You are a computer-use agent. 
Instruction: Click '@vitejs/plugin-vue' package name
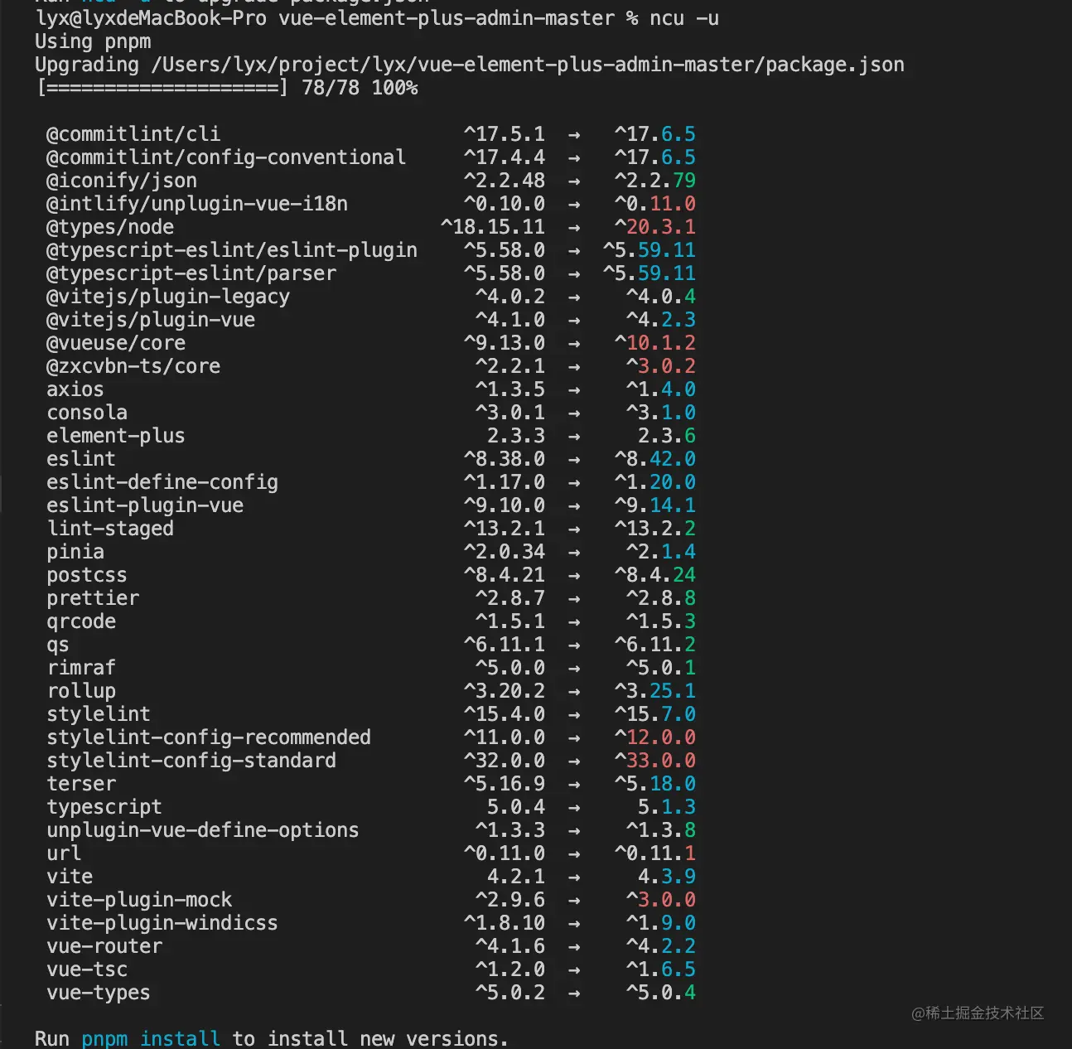[x=151, y=320]
